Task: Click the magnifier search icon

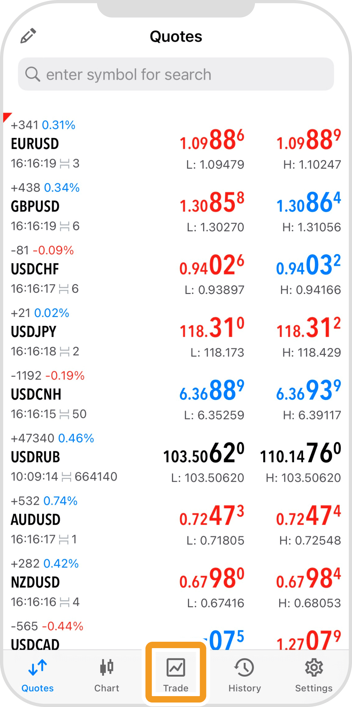Action: (x=33, y=74)
